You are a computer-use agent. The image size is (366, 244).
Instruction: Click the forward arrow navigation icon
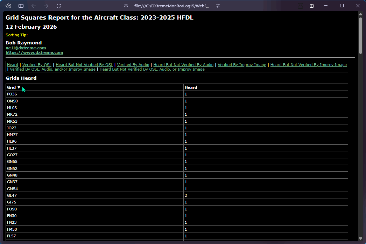point(46,6)
